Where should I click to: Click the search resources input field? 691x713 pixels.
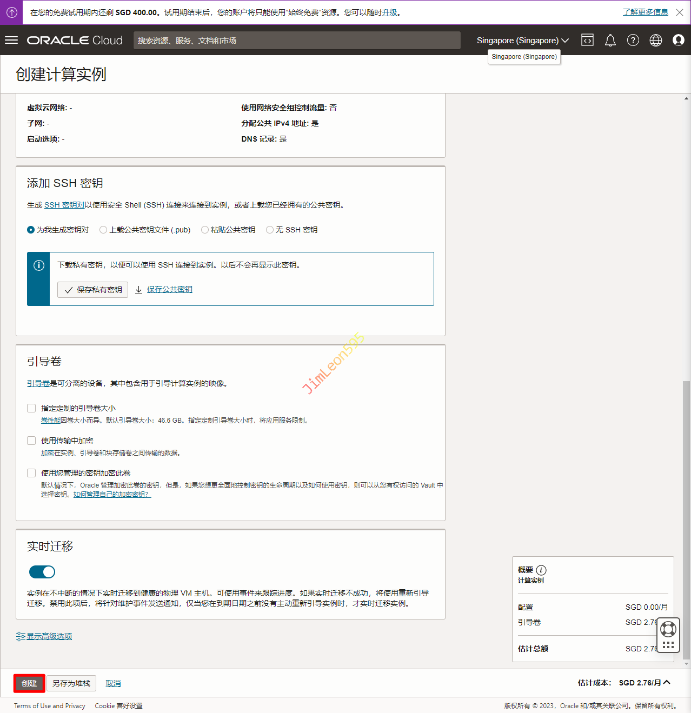click(297, 40)
